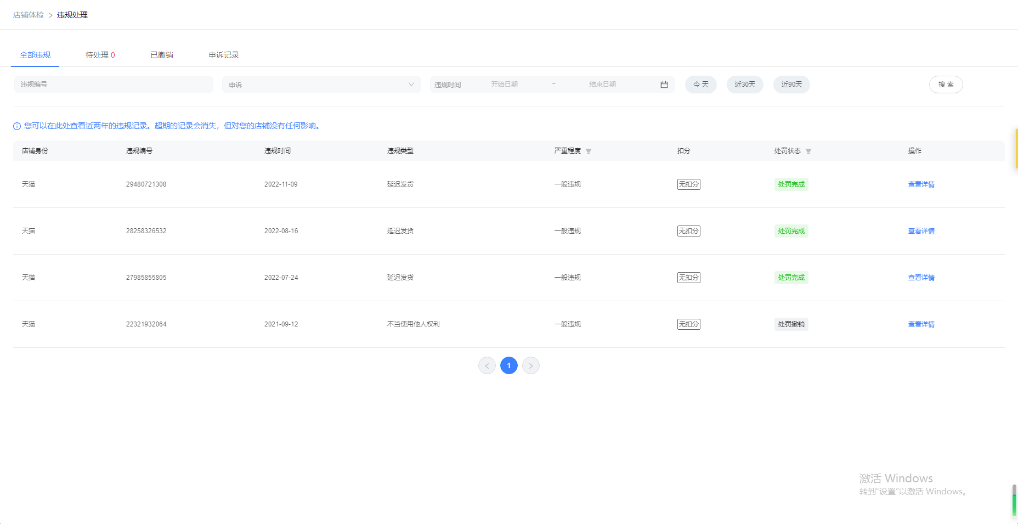Filter by 今天 button
This screenshot has height=524, width=1018.
point(701,84)
